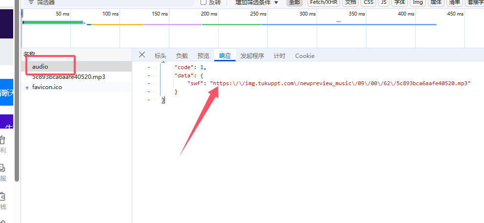This screenshot has width=484, height=223.
Task: Open the 预览 tab
Action: point(203,56)
